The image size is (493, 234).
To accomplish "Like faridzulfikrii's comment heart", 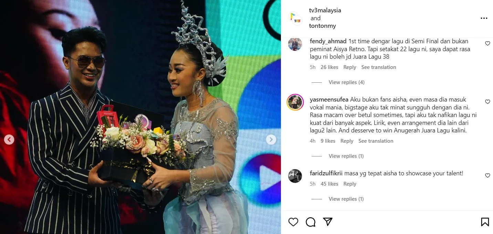I will 487,176.
